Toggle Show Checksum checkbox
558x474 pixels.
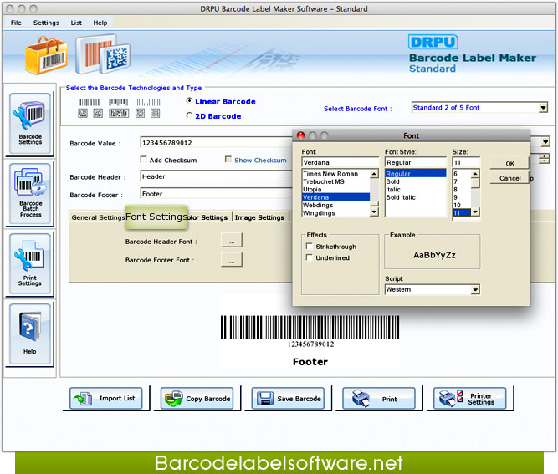(228, 160)
